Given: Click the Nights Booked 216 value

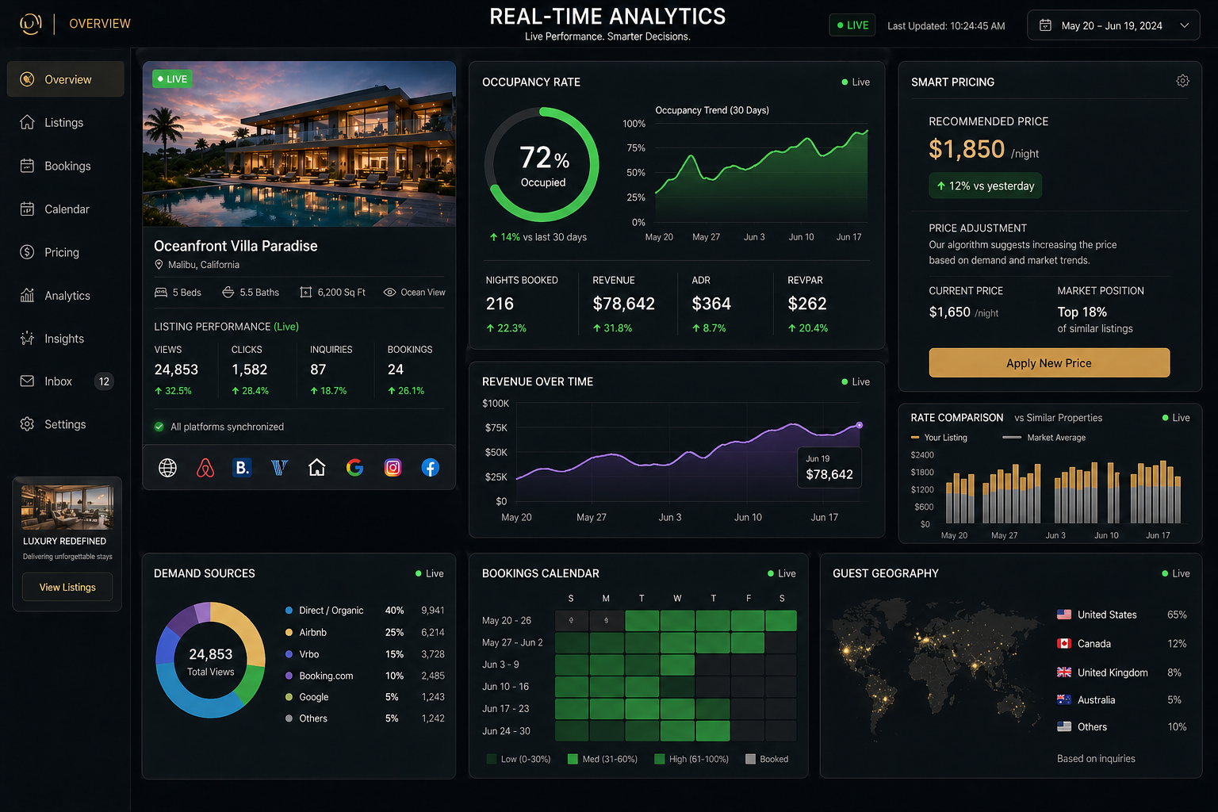Looking at the screenshot, I should [x=500, y=304].
